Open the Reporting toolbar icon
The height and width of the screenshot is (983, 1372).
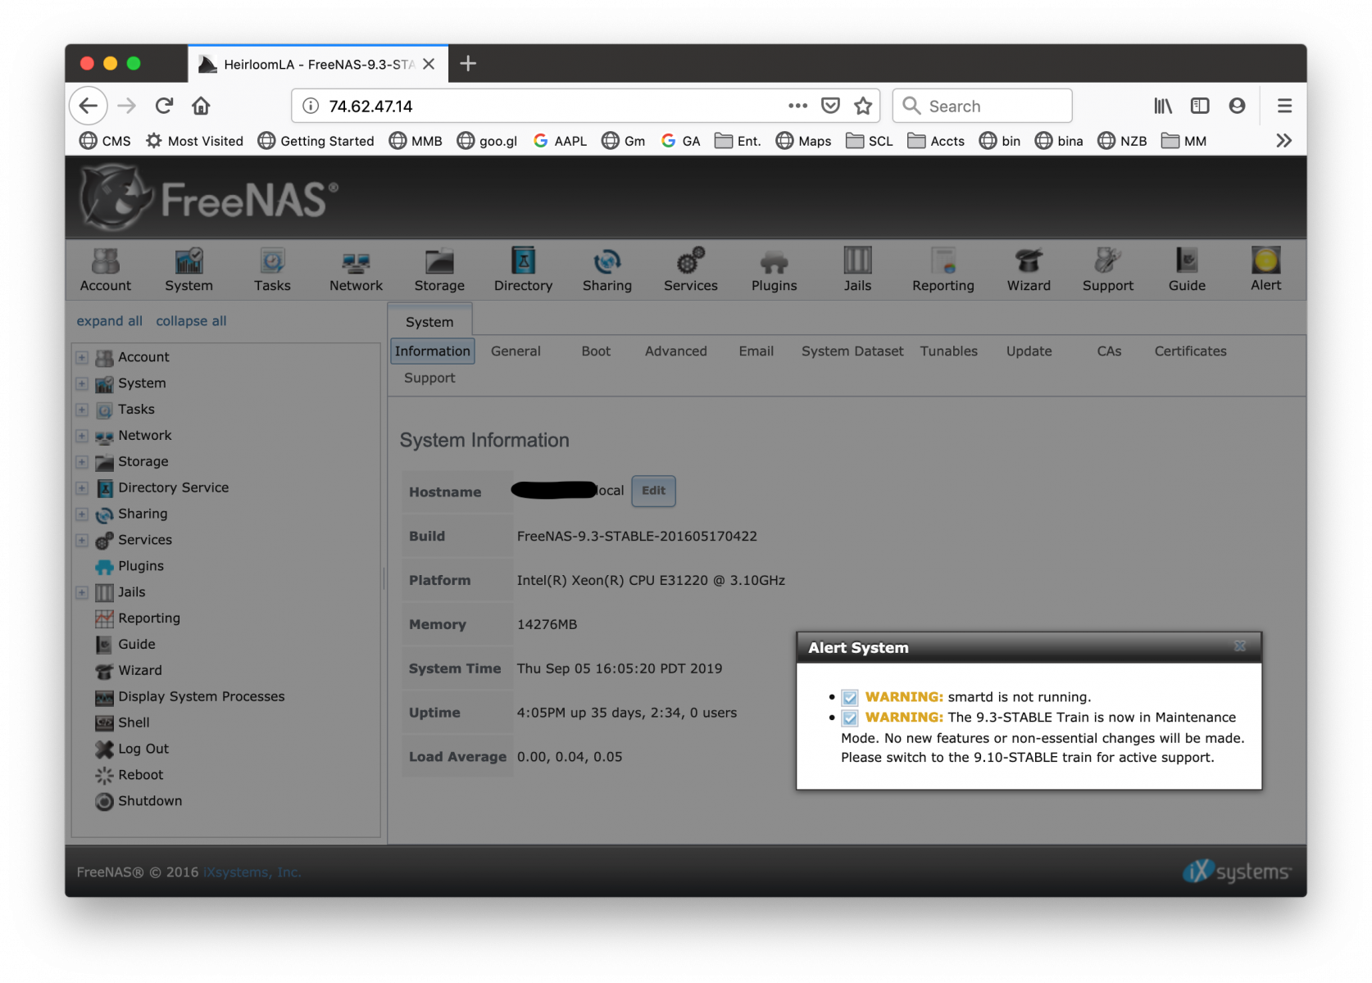(x=943, y=270)
